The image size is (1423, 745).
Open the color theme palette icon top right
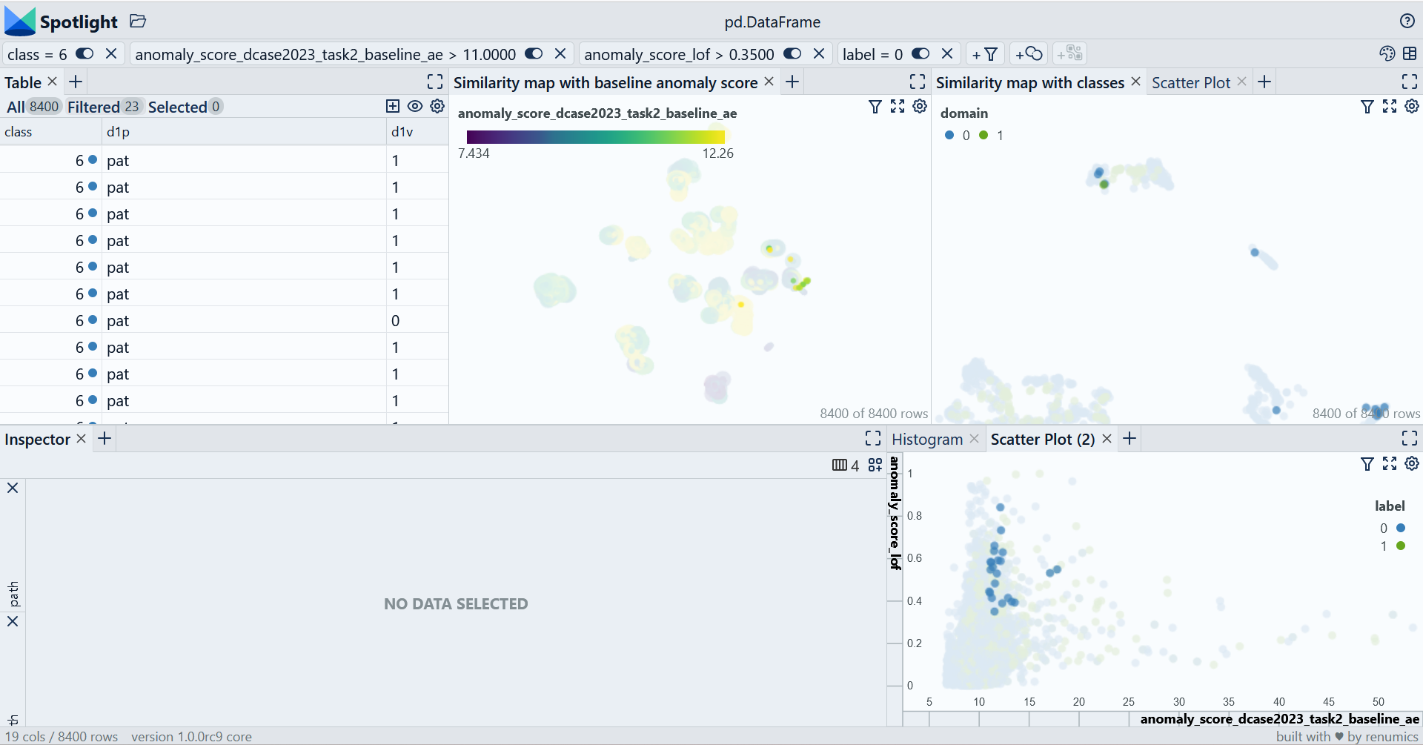(1387, 53)
